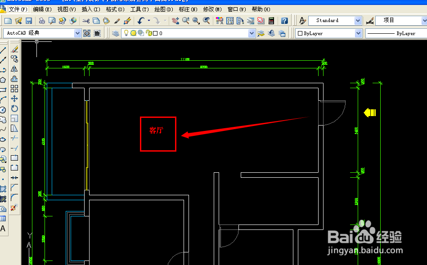Viewport: 427px width, 265px height.
Task: Open Dimension Style manager icon
Action: pyautogui.click(x=369, y=21)
